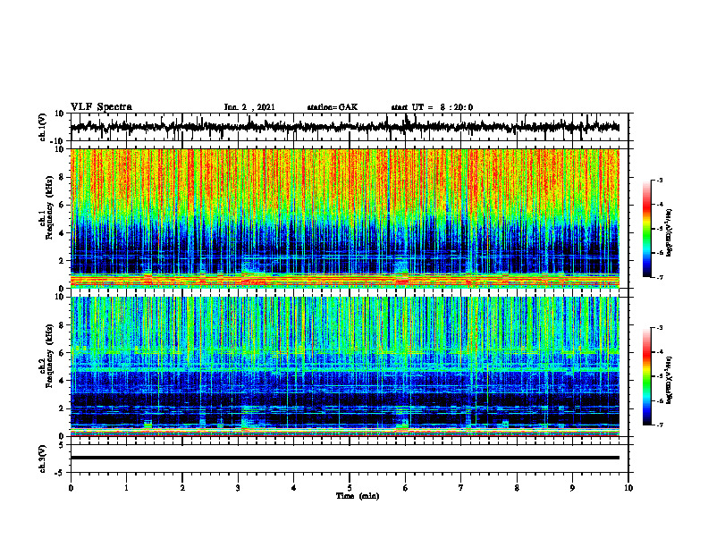Click the "3" tick on Time axis
Screen dimensions: 708x547
(x=238, y=488)
